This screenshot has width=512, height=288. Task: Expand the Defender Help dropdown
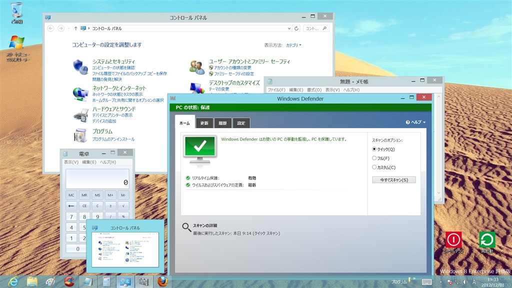point(415,122)
